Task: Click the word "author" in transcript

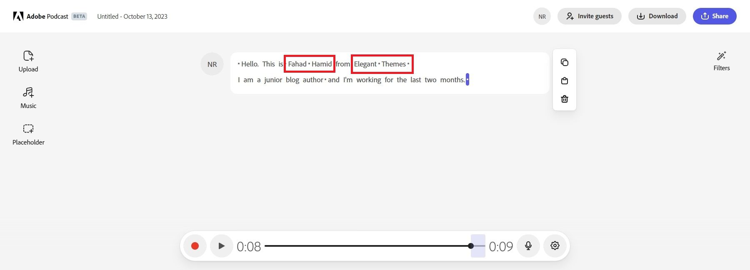Action: (313, 80)
